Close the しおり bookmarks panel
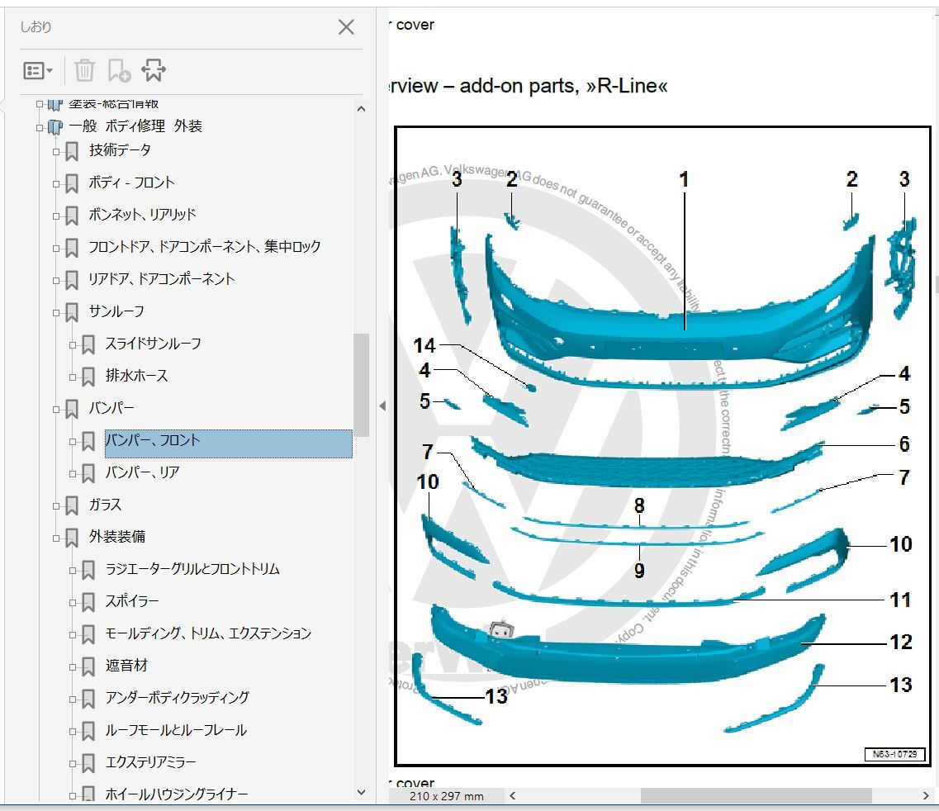 click(346, 27)
